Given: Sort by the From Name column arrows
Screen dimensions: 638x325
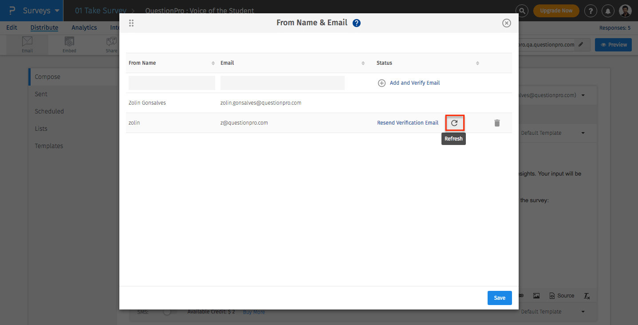Looking at the screenshot, I should 213,63.
